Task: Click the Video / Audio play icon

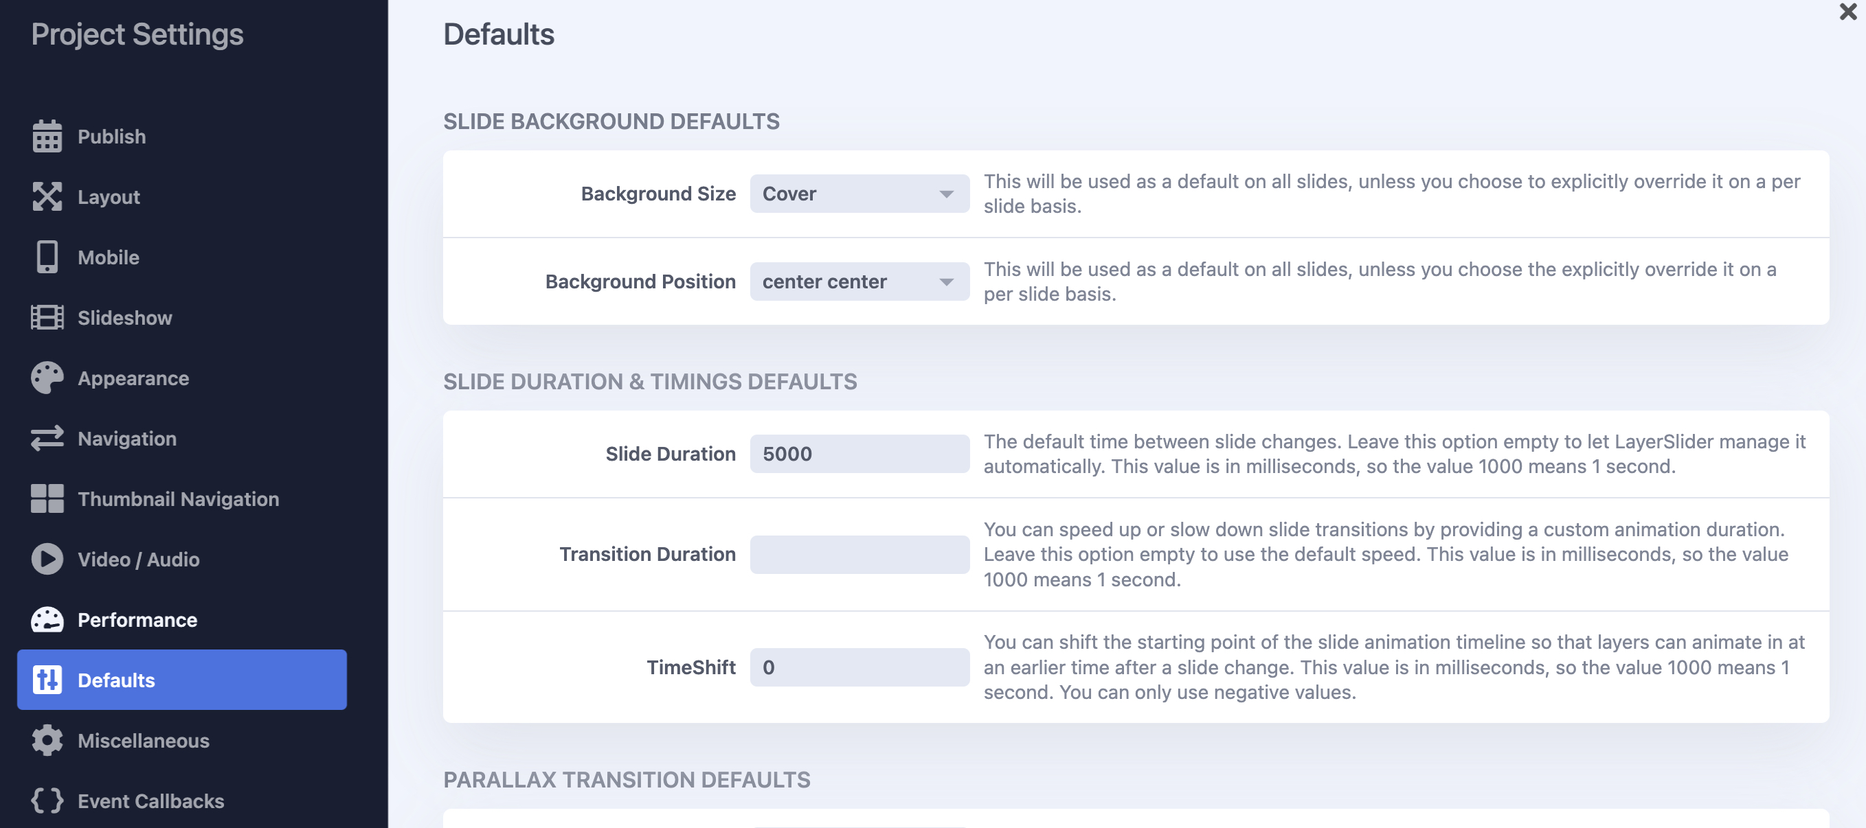Action: coord(47,560)
